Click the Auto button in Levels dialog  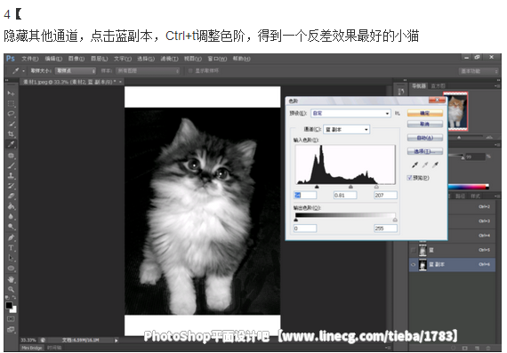pos(425,138)
